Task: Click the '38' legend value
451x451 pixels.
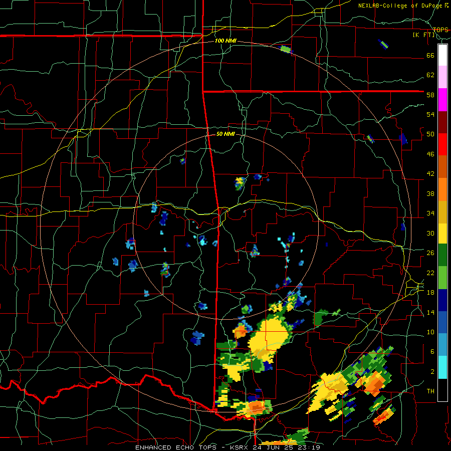Action: [430, 194]
